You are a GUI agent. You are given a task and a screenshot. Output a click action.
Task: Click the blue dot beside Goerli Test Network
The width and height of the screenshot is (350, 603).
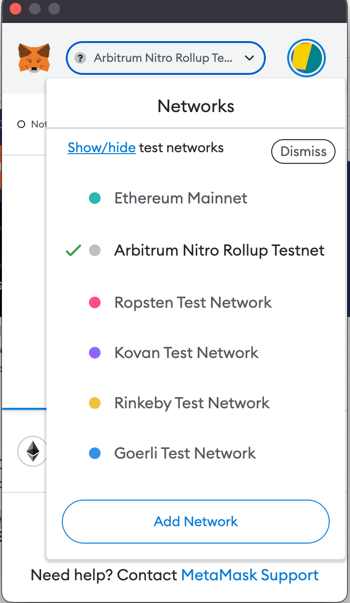pyautogui.click(x=95, y=453)
